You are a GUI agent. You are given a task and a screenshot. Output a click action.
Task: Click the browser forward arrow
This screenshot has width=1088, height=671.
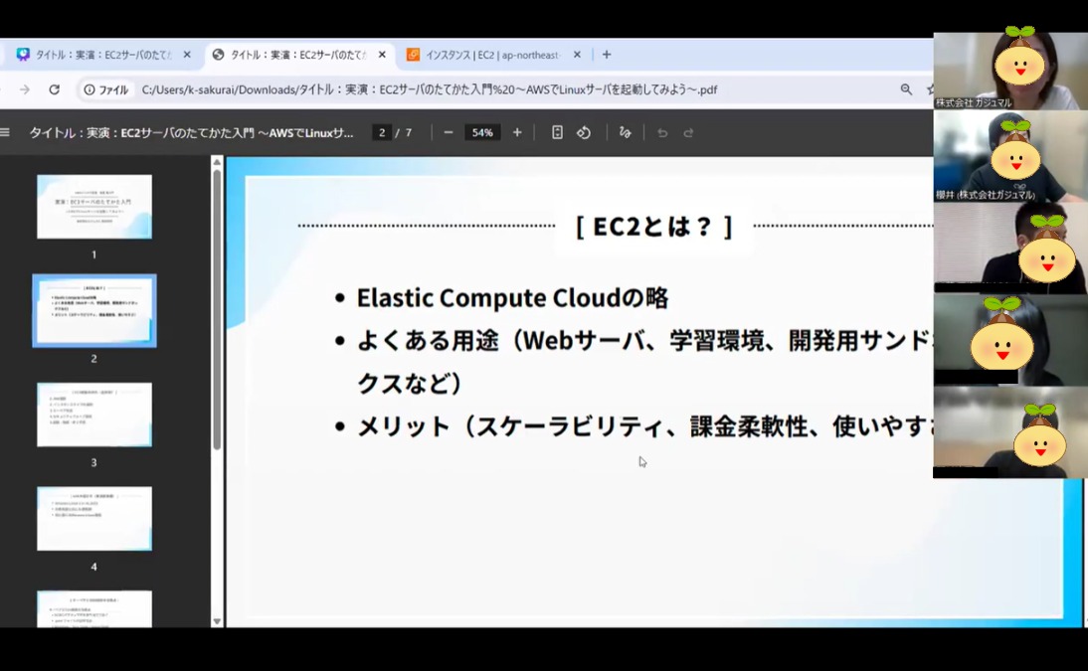pyautogui.click(x=25, y=89)
